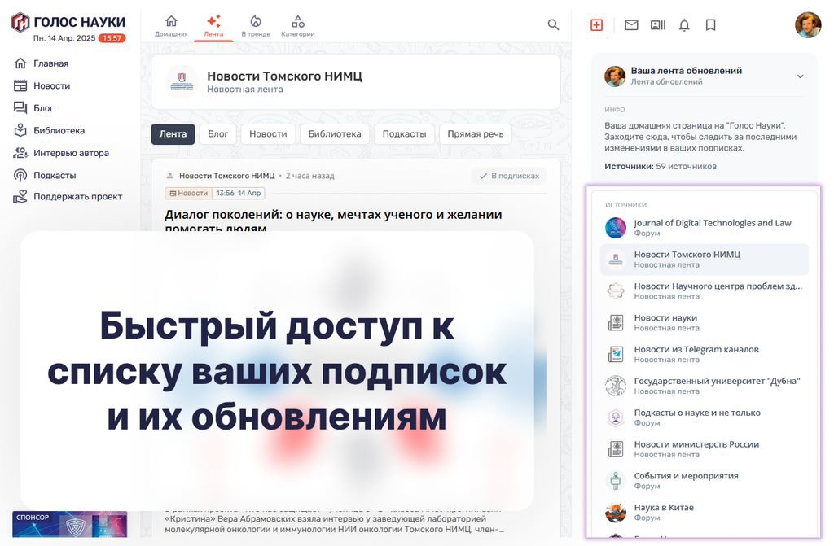
Task: Click the Поддержать проект heart-hand icon
Action: pyautogui.click(x=20, y=197)
